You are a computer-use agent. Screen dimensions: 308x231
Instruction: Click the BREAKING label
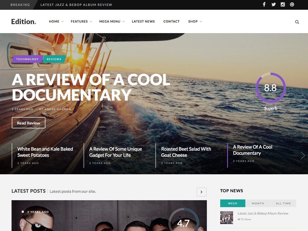click(x=20, y=5)
